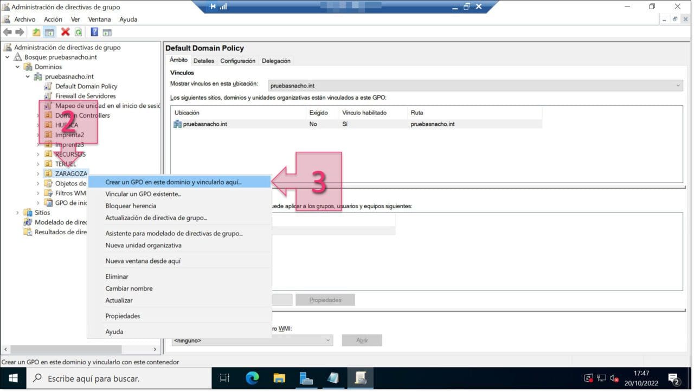Screen dimensions: 694x392
Task: Open Microsoft Edge from the taskbar
Action: coord(253,378)
